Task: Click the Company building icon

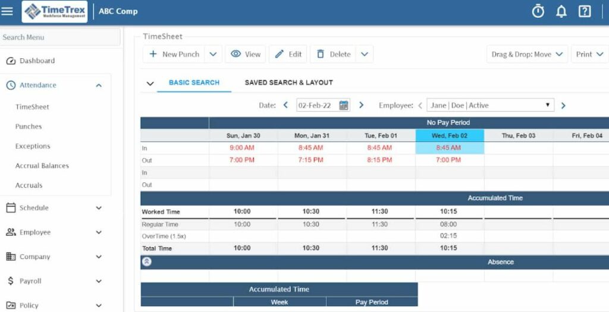Action: (x=11, y=257)
